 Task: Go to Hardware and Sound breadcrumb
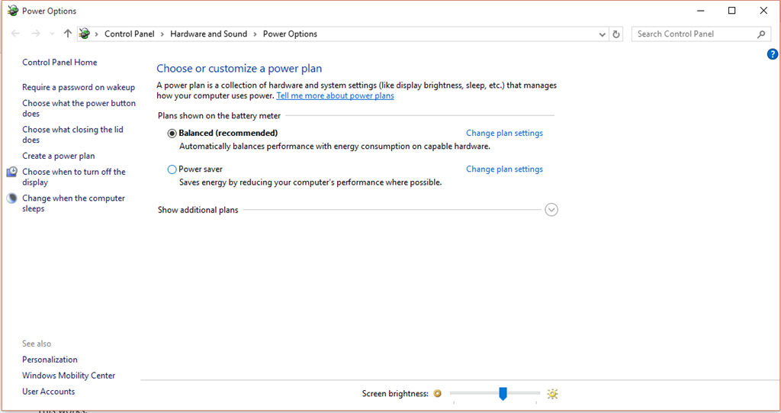point(208,34)
